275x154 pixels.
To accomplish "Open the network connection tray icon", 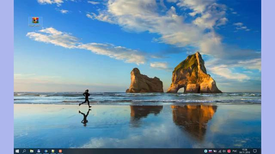I will click(x=220, y=151).
